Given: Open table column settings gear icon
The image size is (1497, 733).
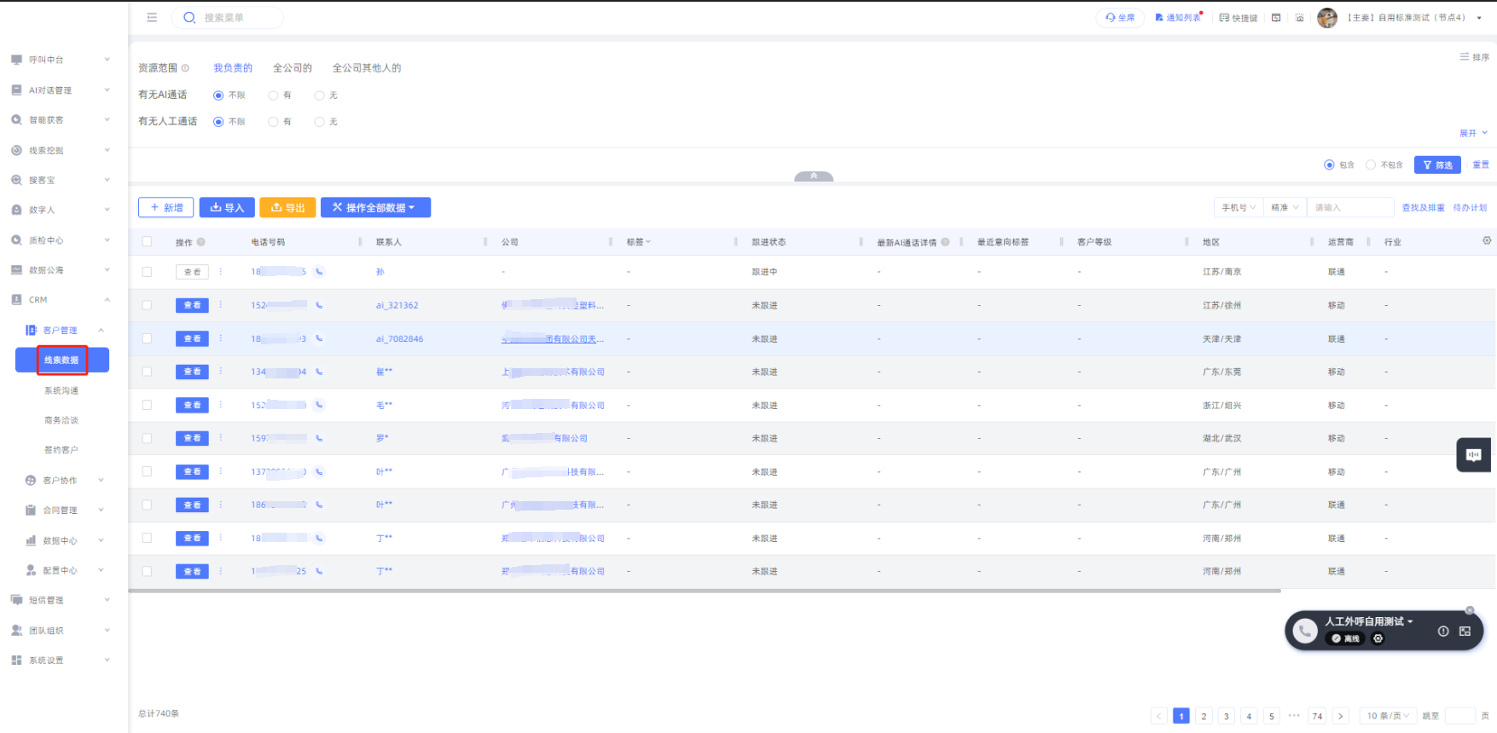Looking at the screenshot, I should pyautogui.click(x=1487, y=241).
